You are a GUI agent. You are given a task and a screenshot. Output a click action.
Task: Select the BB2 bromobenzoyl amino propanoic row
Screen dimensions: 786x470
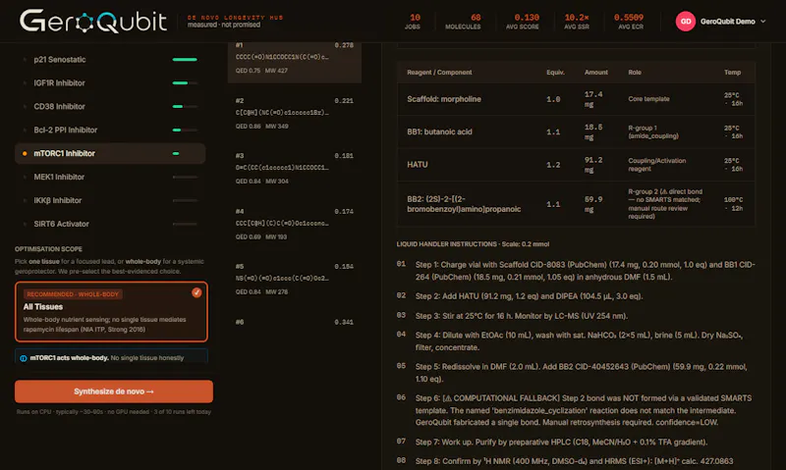point(576,204)
